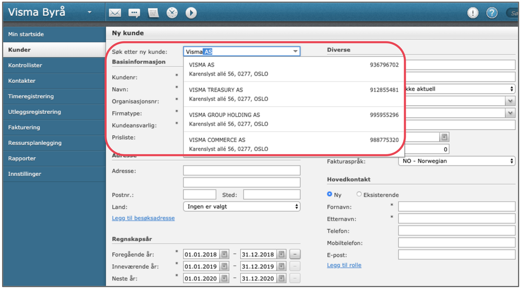Open calendar for Foregående år end date
This screenshot has width=521, height=289.
pos(282,255)
